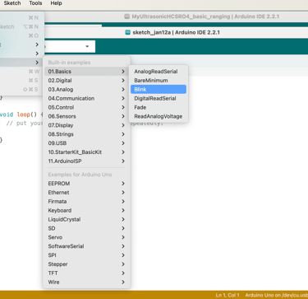Click the Ln 1, Col 1 status indicator

(x=228, y=295)
